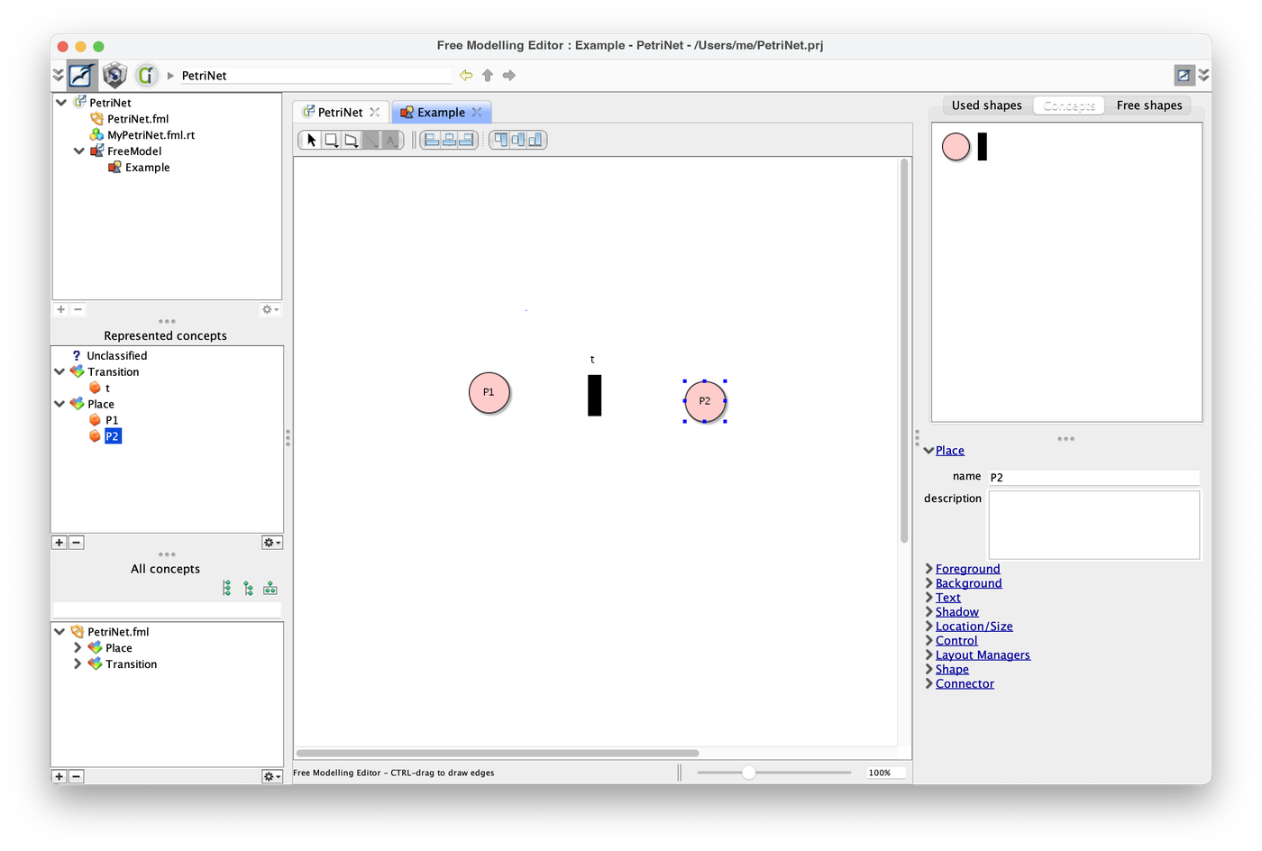This screenshot has width=1262, height=851.
Task: Expand Place under PetriNet.fml in All concepts
Action: [78, 648]
